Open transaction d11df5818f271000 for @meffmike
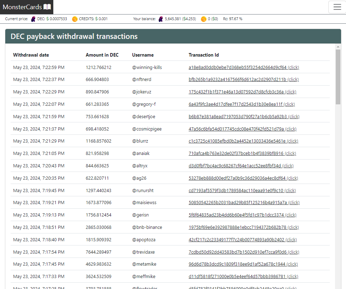 [243, 276]
